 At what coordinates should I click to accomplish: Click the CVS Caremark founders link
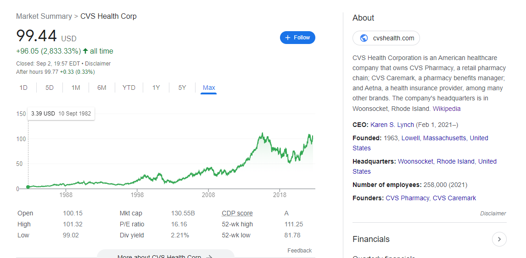[454, 198]
